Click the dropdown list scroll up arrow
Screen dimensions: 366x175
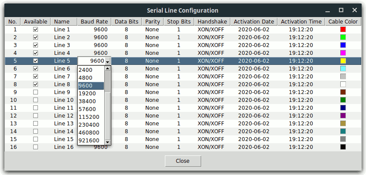(x=108, y=69)
